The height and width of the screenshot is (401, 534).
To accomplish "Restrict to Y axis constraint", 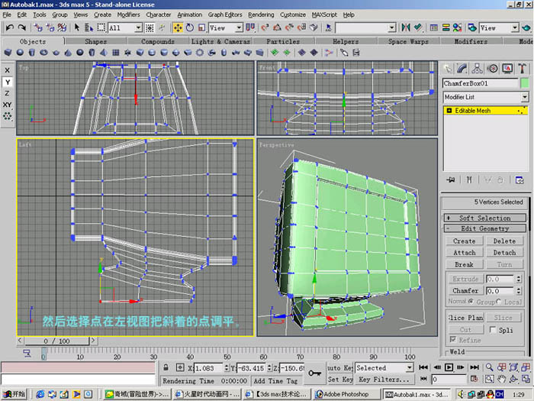I will tap(7, 82).
